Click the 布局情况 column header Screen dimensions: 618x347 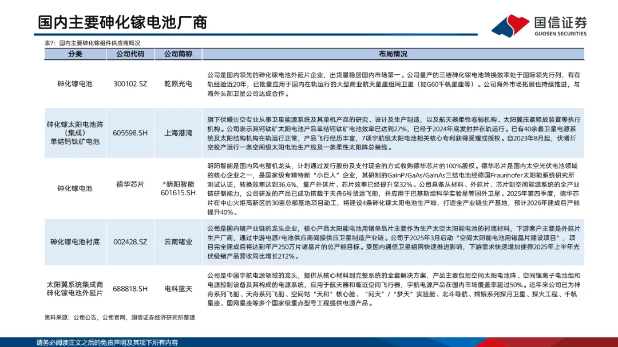coord(393,54)
